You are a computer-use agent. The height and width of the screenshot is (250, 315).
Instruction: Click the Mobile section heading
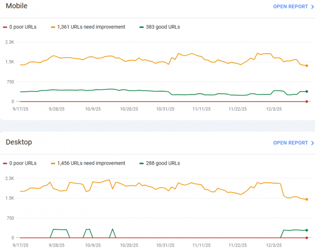pyautogui.click(x=17, y=6)
